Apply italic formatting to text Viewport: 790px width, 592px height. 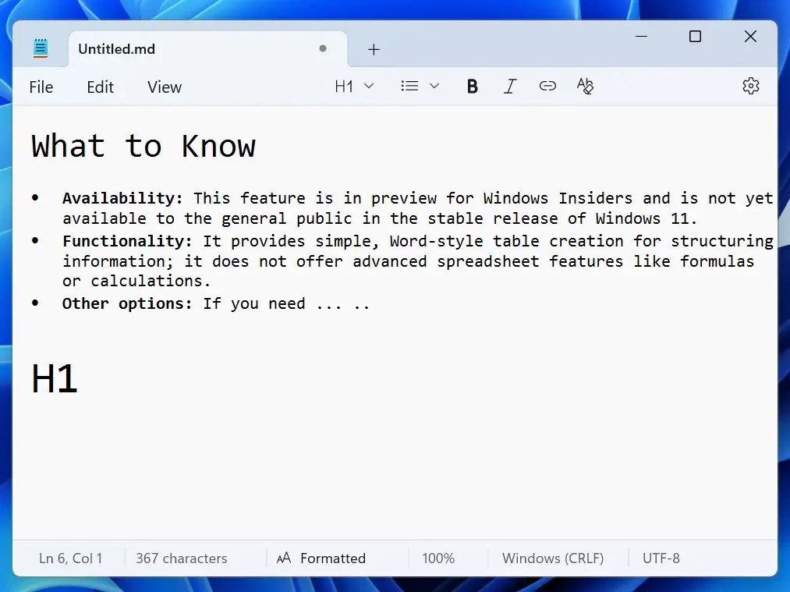(510, 87)
